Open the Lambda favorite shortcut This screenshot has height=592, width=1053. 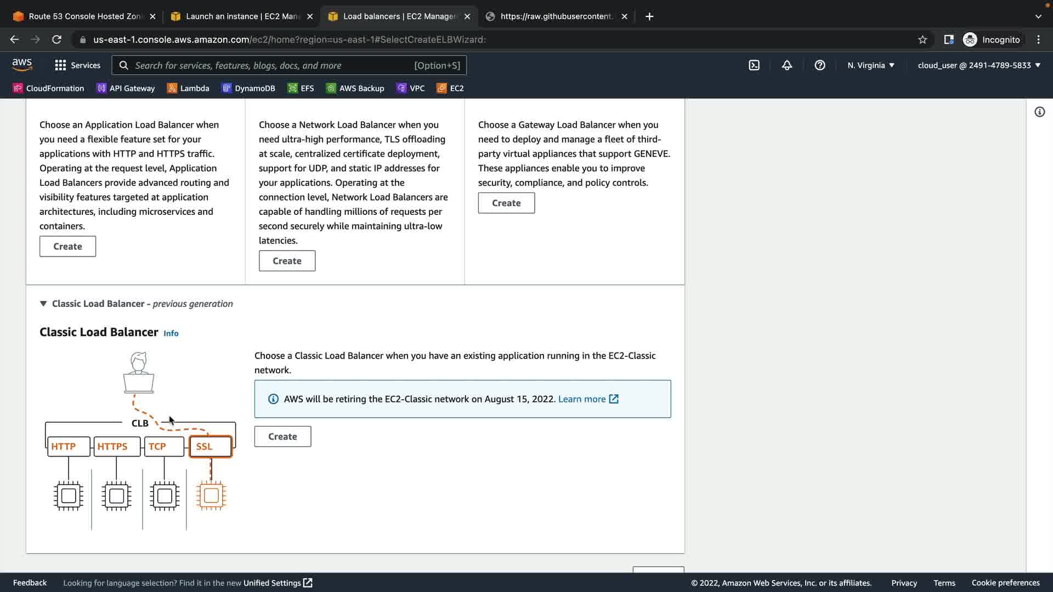tap(188, 88)
